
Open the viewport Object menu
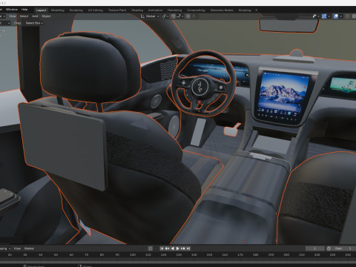point(46,16)
